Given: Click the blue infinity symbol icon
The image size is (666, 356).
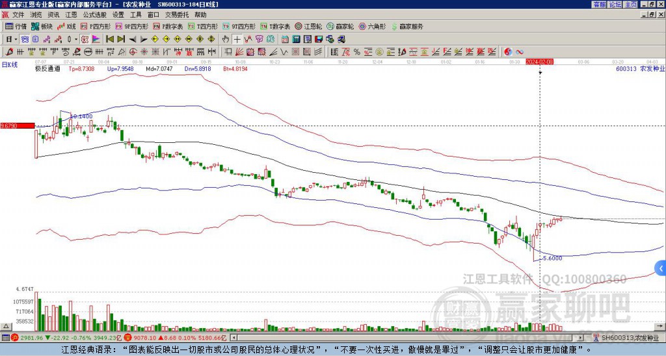Looking at the screenshot, I should 520,52.
